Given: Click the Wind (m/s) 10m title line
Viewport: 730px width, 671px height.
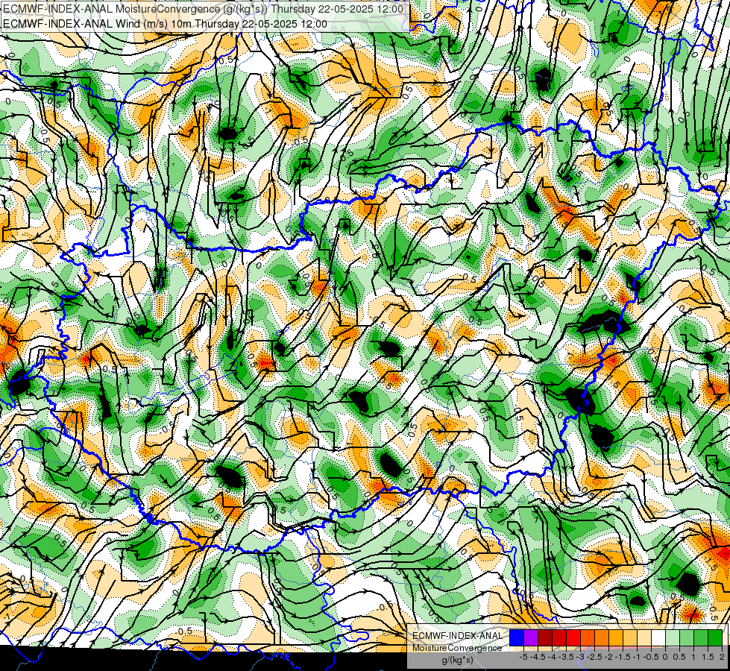Looking at the screenshot, I should tap(166, 24).
